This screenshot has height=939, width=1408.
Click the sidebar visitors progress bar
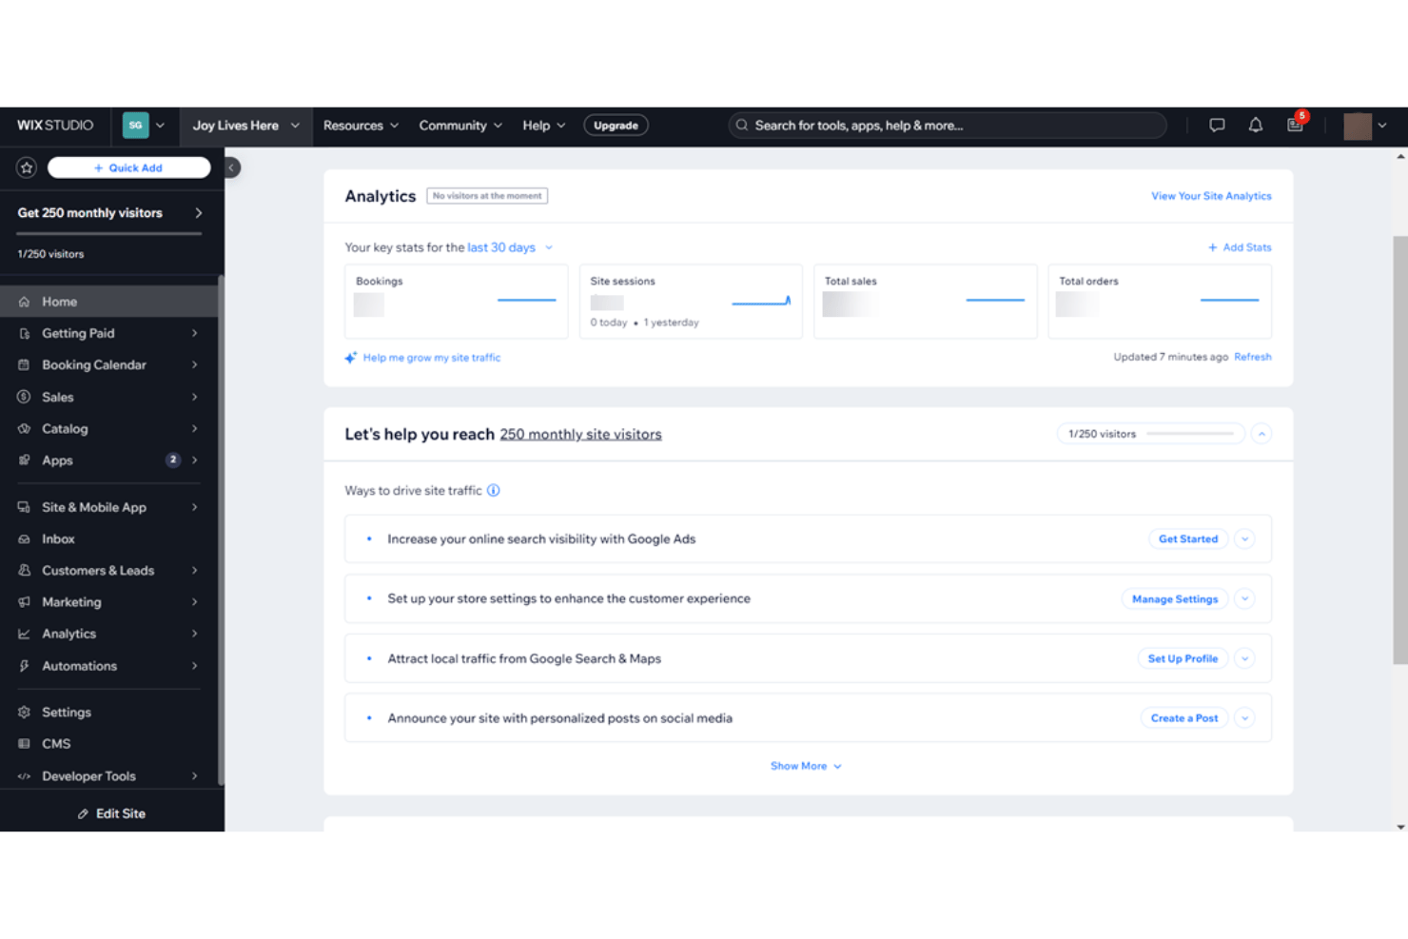[x=108, y=234]
